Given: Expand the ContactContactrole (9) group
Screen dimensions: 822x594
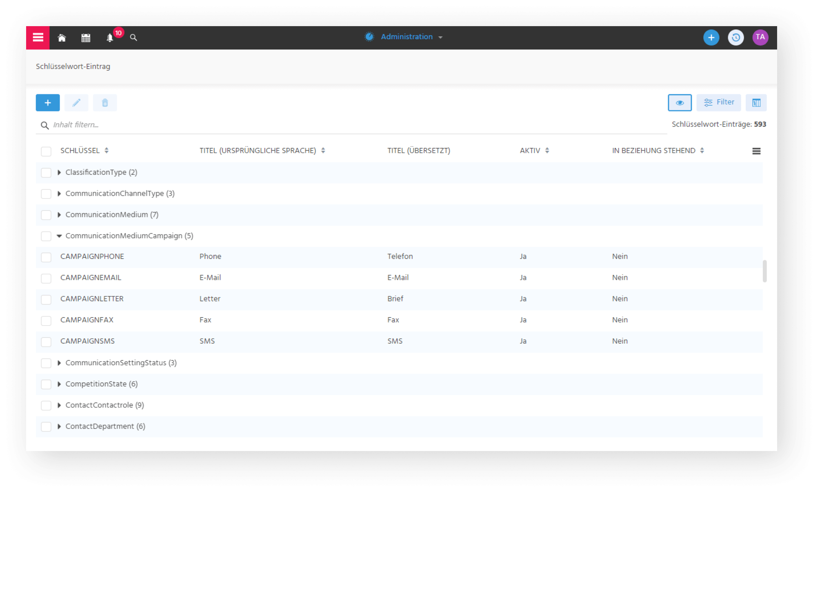Looking at the screenshot, I should coord(59,406).
